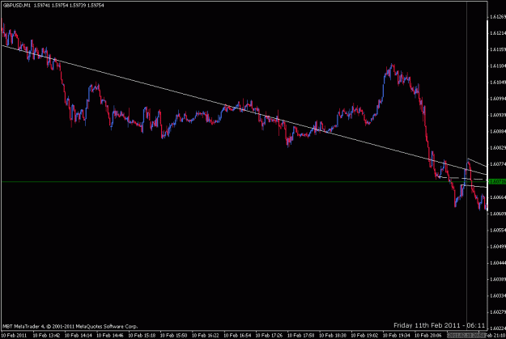Click the highlighted grey crosshair date label
Screen dimensions: 506x339
click(x=466, y=336)
